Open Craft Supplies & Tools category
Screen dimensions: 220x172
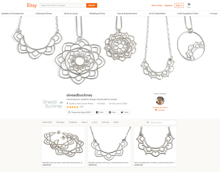188,13
